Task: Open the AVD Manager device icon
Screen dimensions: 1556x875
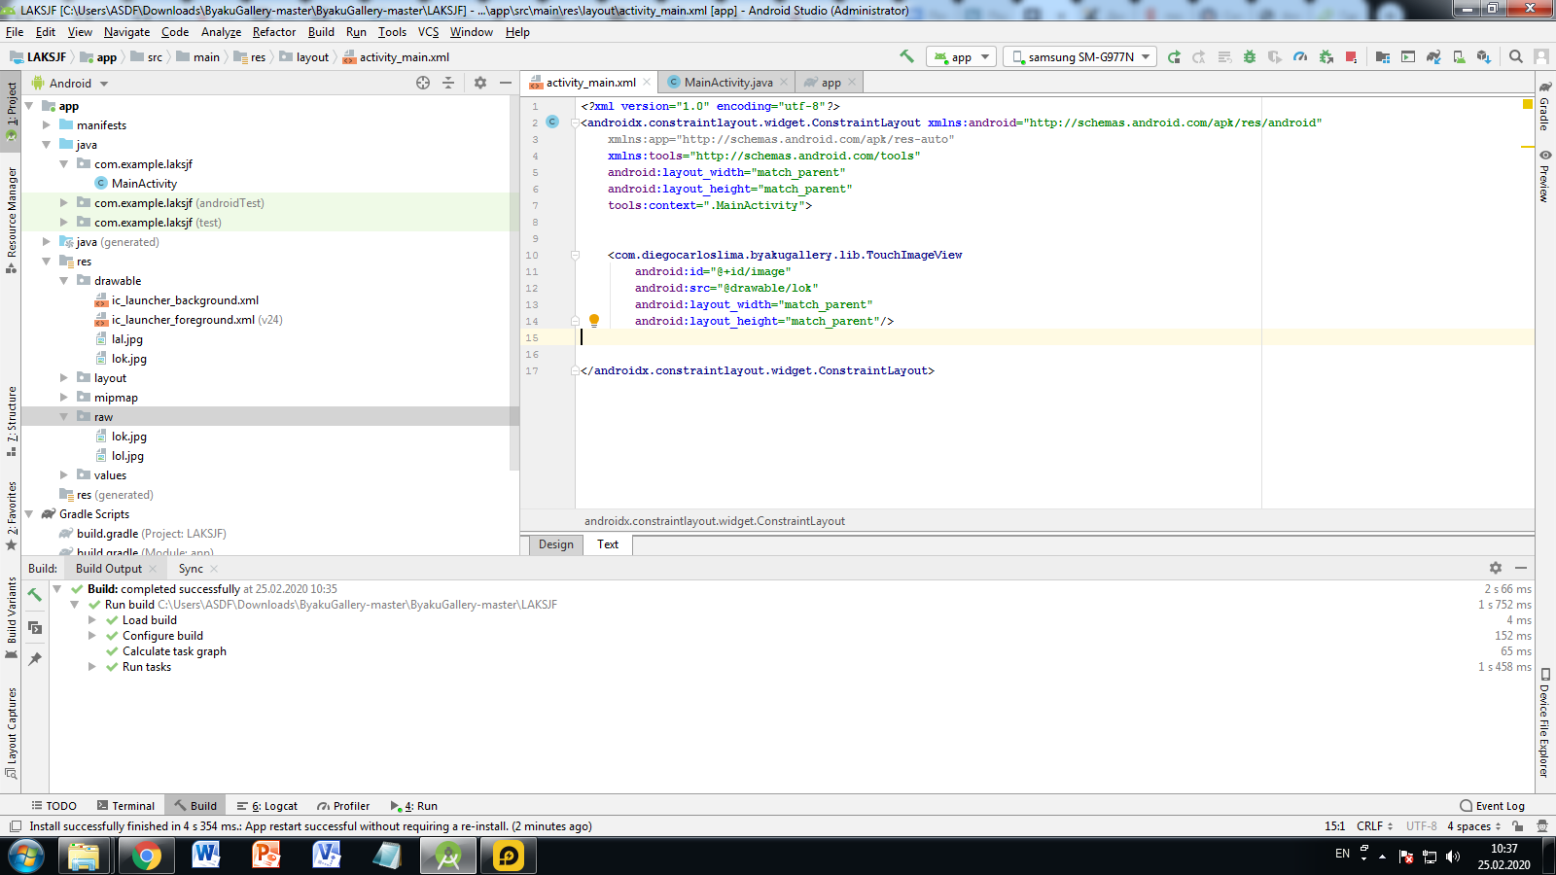Action: click(1459, 56)
